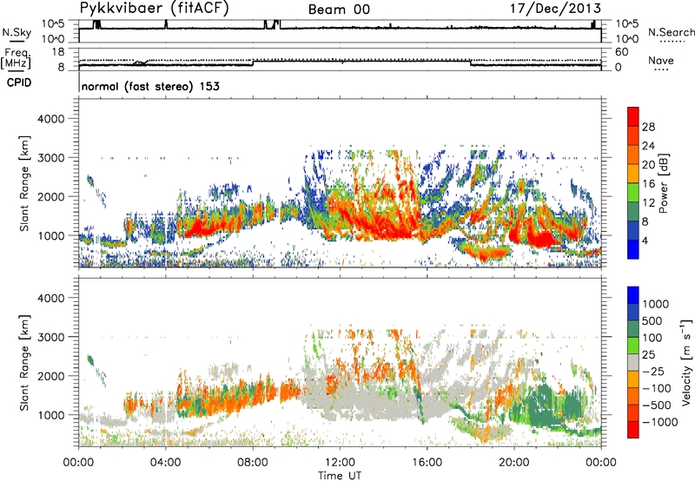Click the '-1000' value on velocity scale
Screen dimensions: 695x481
click(660, 422)
